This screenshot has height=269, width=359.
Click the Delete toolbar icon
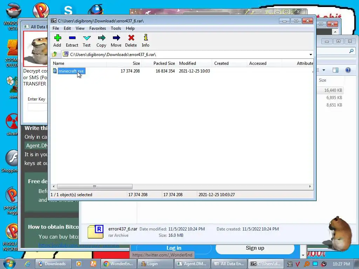pyautogui.click(x=131, y=41)
